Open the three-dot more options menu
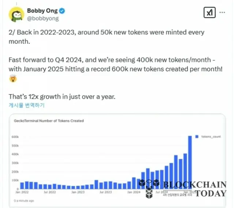Screen dimensions: 234x208 tap(222, 12)
